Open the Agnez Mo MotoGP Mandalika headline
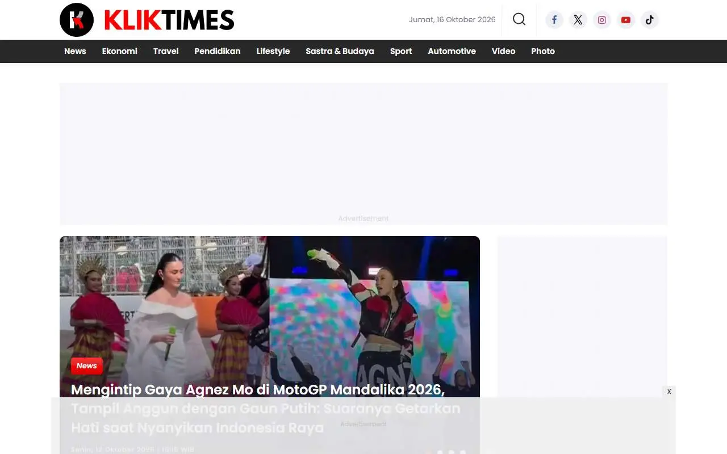727x454 pixels. [266, 409]
